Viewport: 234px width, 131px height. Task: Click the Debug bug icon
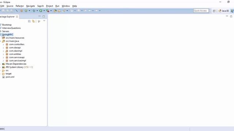(34, 11)
